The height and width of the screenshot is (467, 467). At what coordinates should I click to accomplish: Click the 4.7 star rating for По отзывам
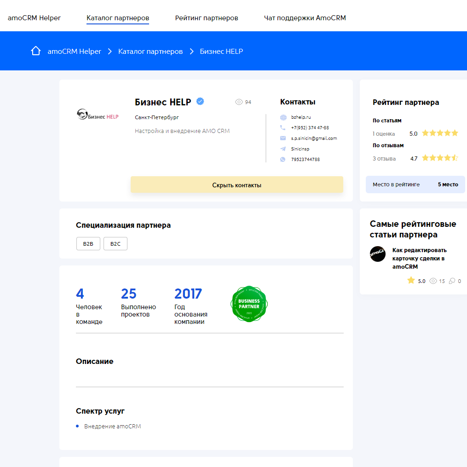(x=440, y=158)
